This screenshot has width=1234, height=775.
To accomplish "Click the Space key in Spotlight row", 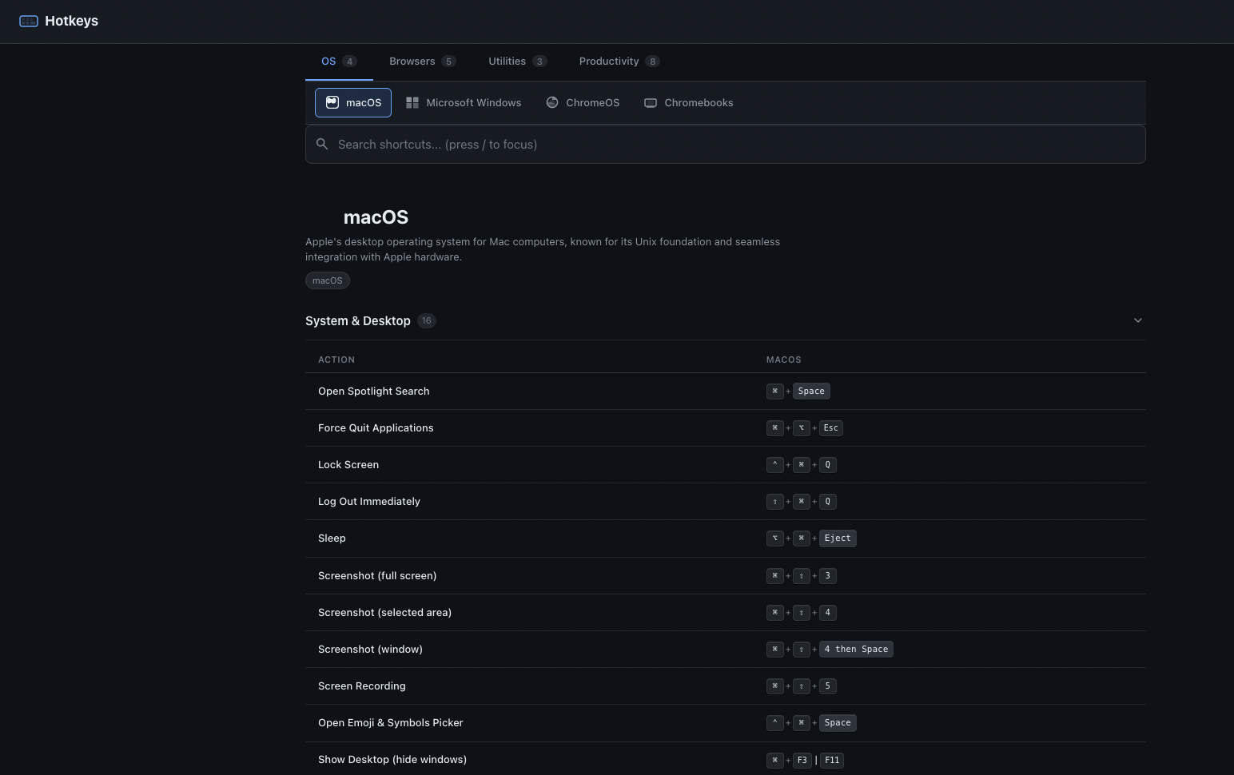I will 811,391.
